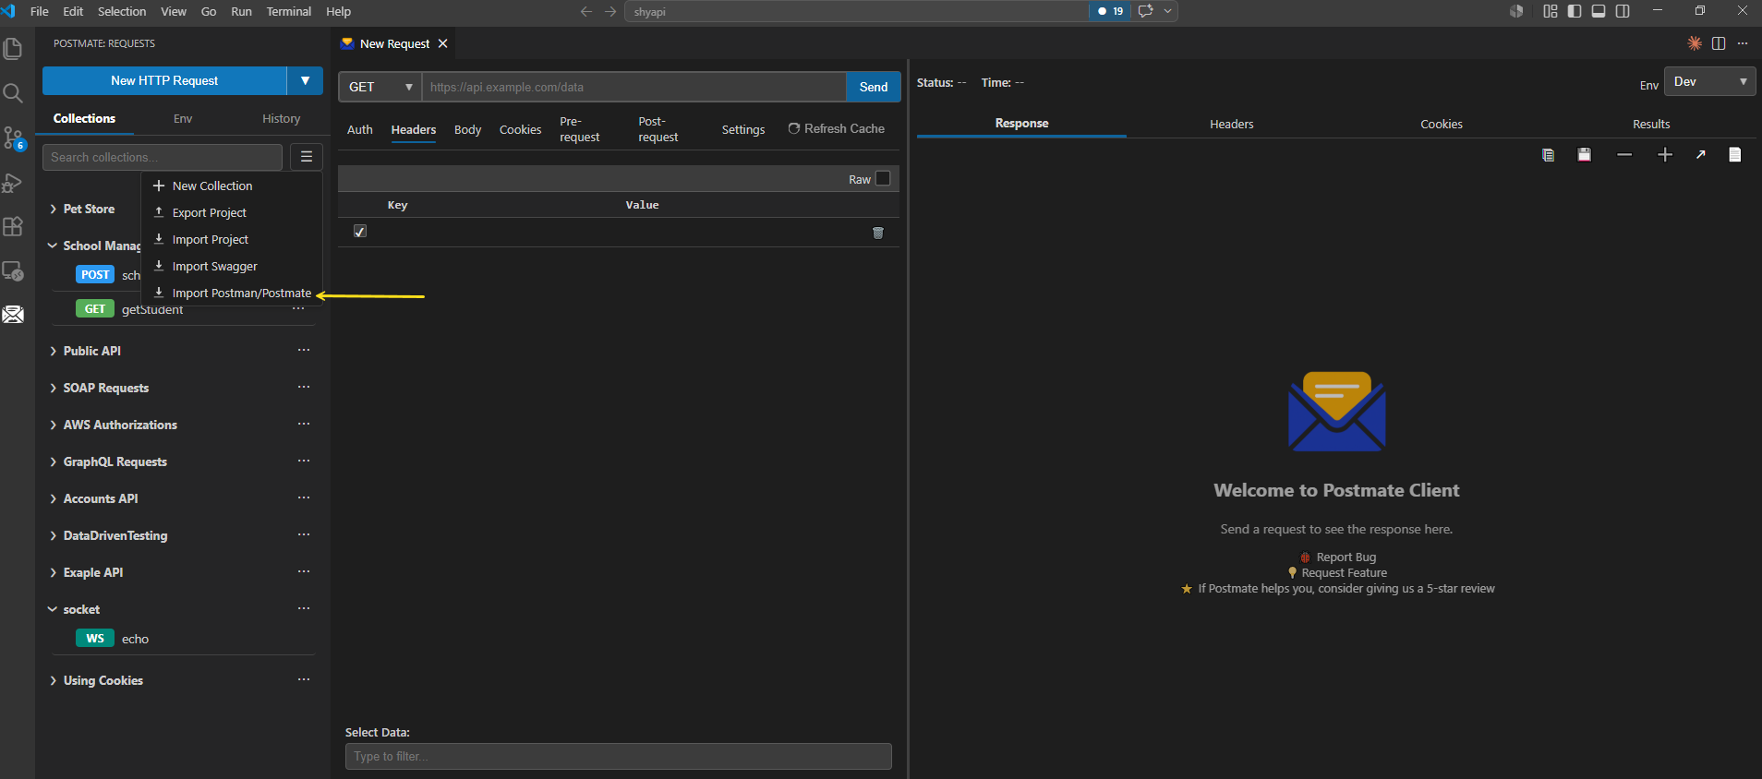Image resolution: width=1762 pixels, height=779 pixels.
Task: Open the editor More Actions ellipsis
Action: (1743, 43)
